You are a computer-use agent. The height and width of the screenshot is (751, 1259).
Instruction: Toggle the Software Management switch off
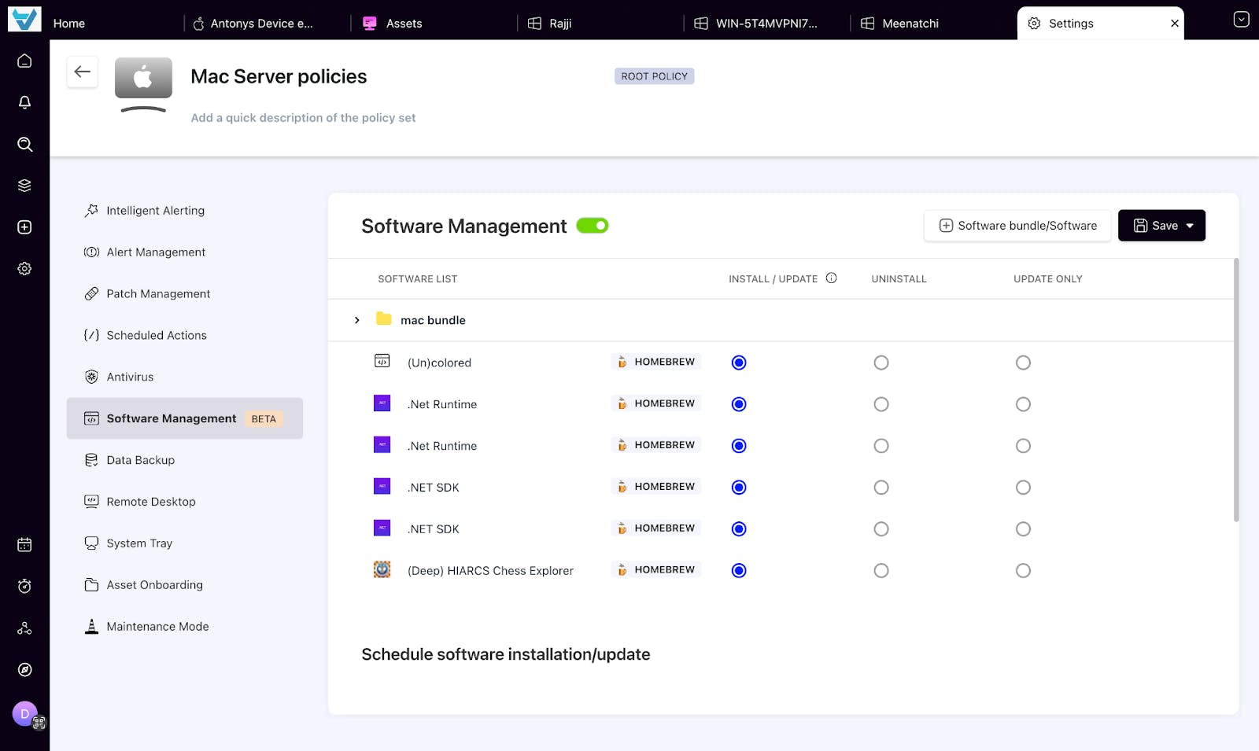click(x=593, y=226)
